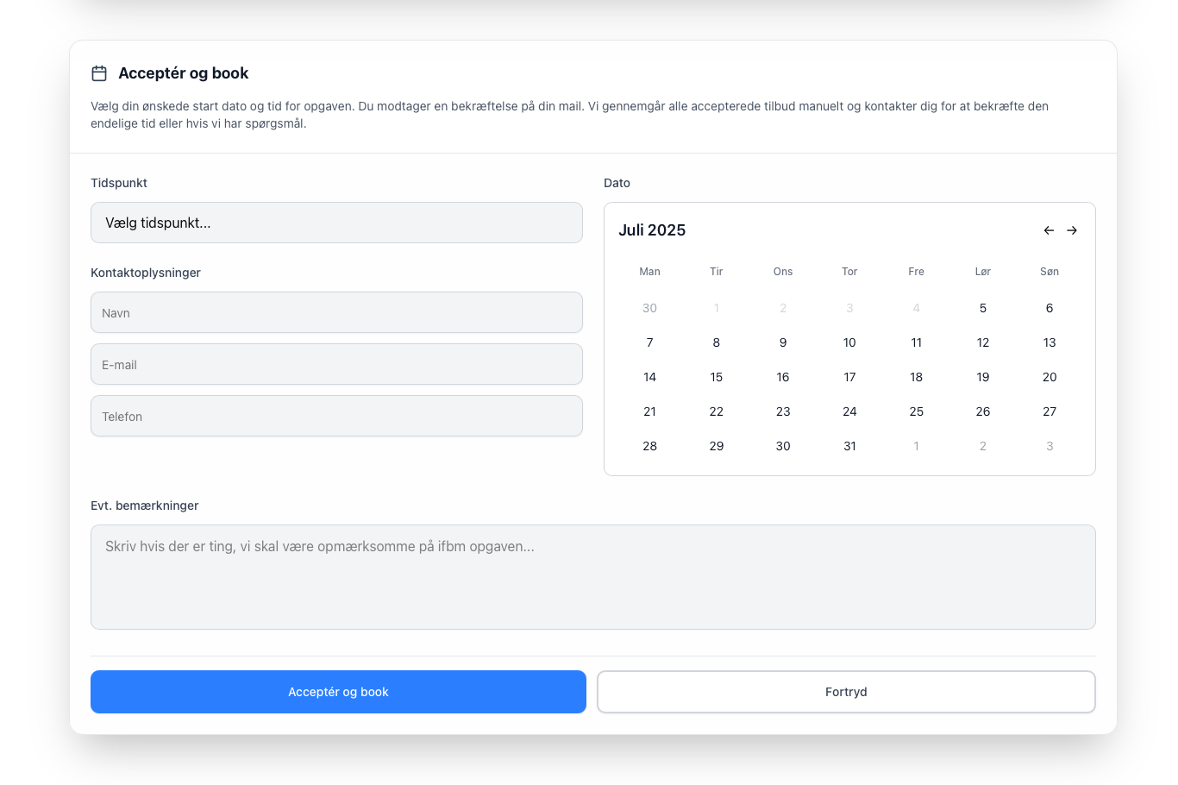Choose July 15 on the calendar
Screen dimensions: 1178x785
(716, 377)
